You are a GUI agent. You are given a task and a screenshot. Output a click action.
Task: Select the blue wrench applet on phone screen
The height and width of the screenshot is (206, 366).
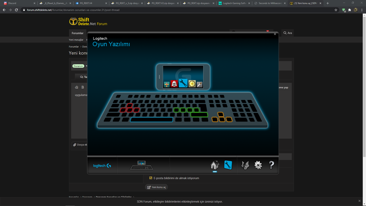click(x=183, y=83)
